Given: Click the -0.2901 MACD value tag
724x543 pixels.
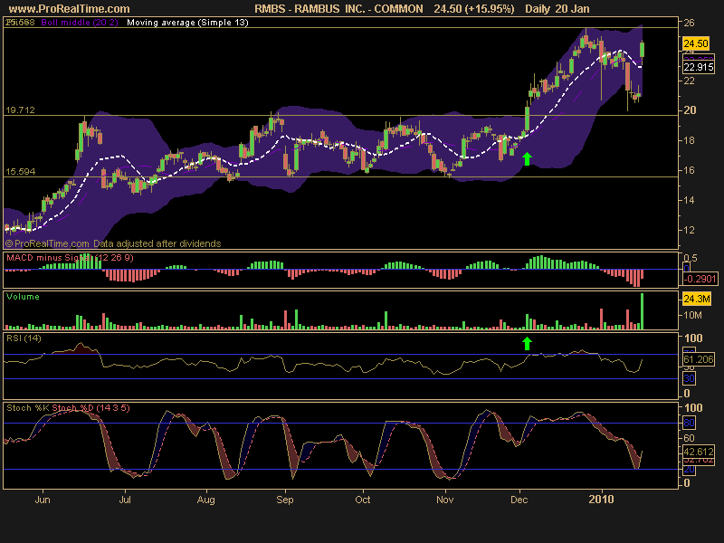Looking at the screenshot, I should [x=700, y=279].
